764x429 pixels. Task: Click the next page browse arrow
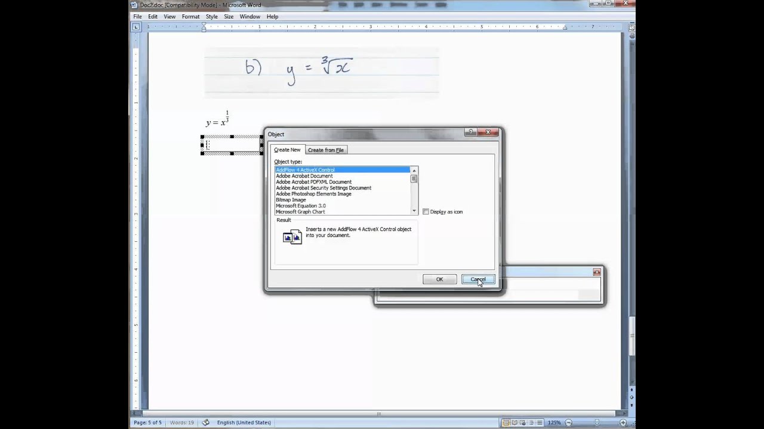pos(631,405)
